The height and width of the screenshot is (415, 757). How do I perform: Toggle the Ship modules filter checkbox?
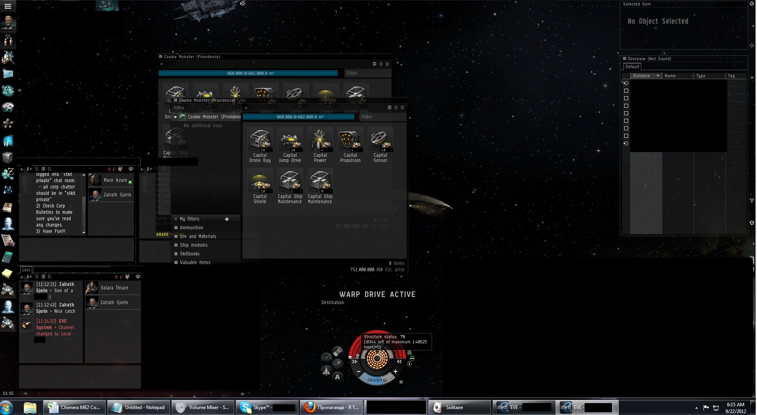(176, 245)
